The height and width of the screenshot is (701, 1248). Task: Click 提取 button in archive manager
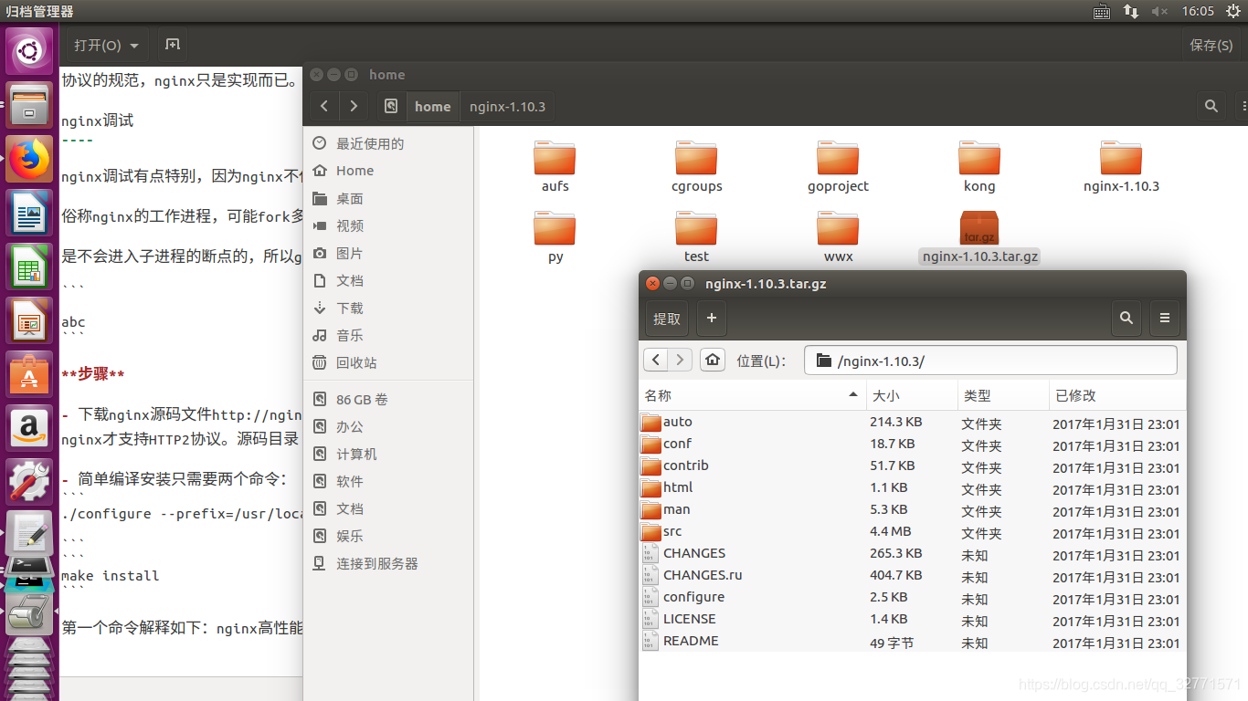[x=667, y=319]
